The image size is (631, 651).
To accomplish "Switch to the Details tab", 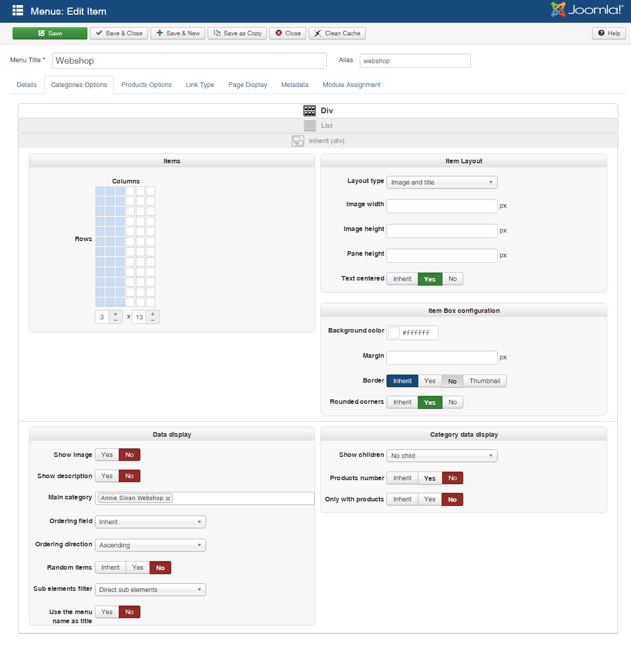I will [27, 85].
